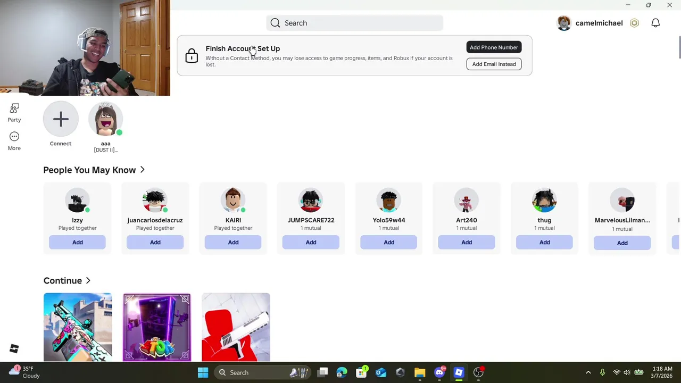Launch Microsoft Edge from the taskbar

342,372
